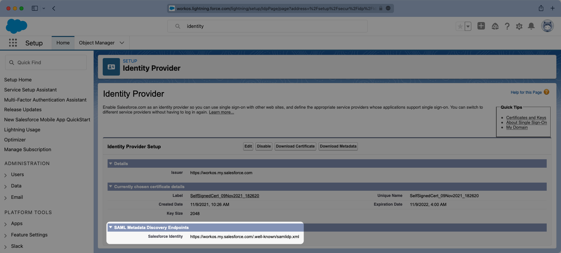Click the search magnifier in global search

[x=177, y=26]
